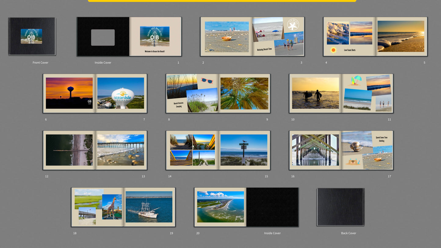
Task: Click the gray cutout window on inside cover
Action: [x=103, y=37]
